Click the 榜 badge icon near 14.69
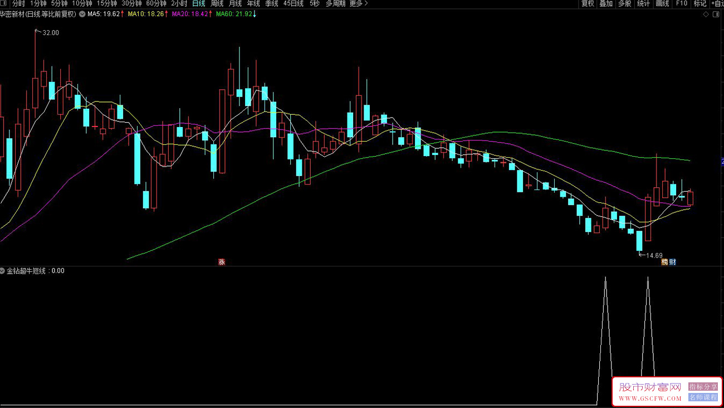The height and width of the screenshot is (408, 724). pos(664,262)
